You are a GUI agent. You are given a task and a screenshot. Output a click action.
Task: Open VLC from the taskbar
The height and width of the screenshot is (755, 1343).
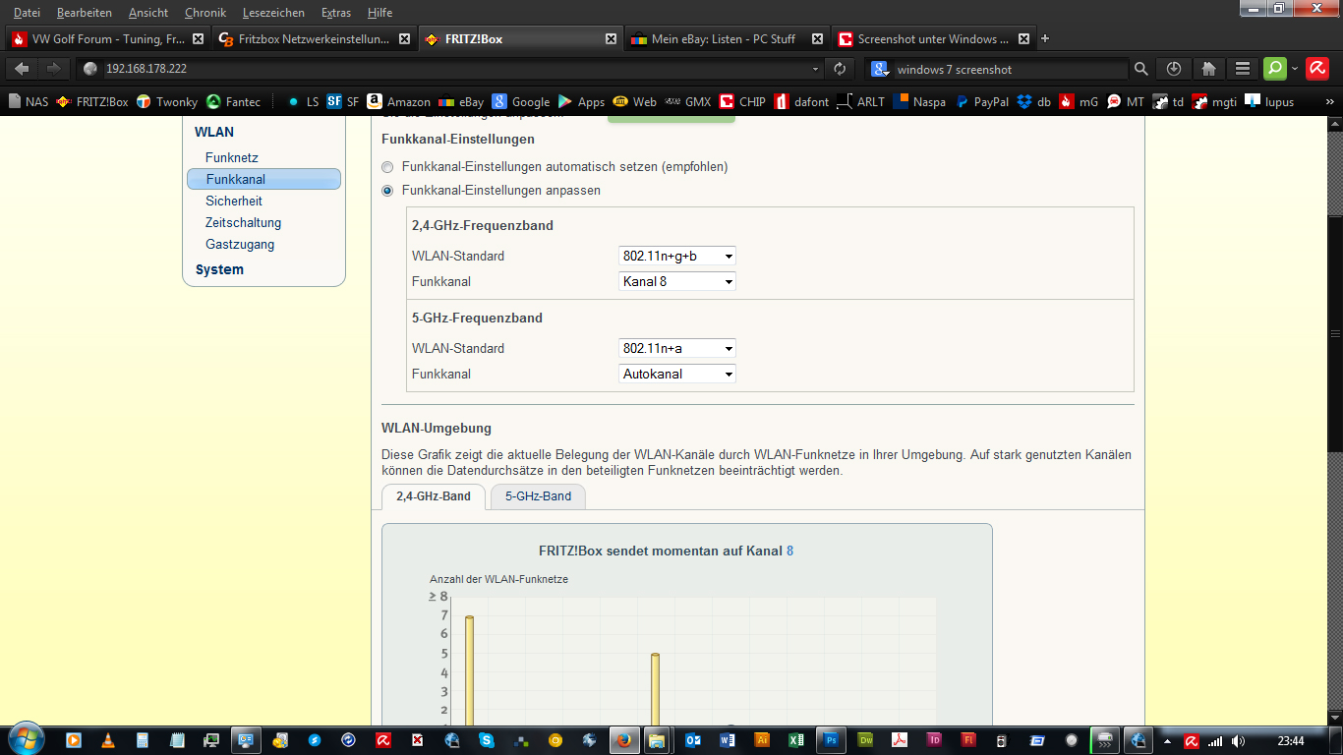coord(107,739)
